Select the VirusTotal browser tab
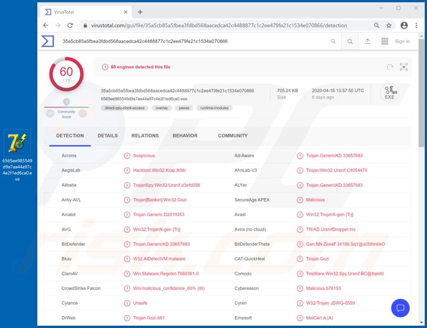Viewport: 427px width, 328px height. [86, 12]
